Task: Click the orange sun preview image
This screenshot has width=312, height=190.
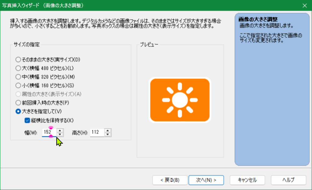Action: tap(180, 100)
